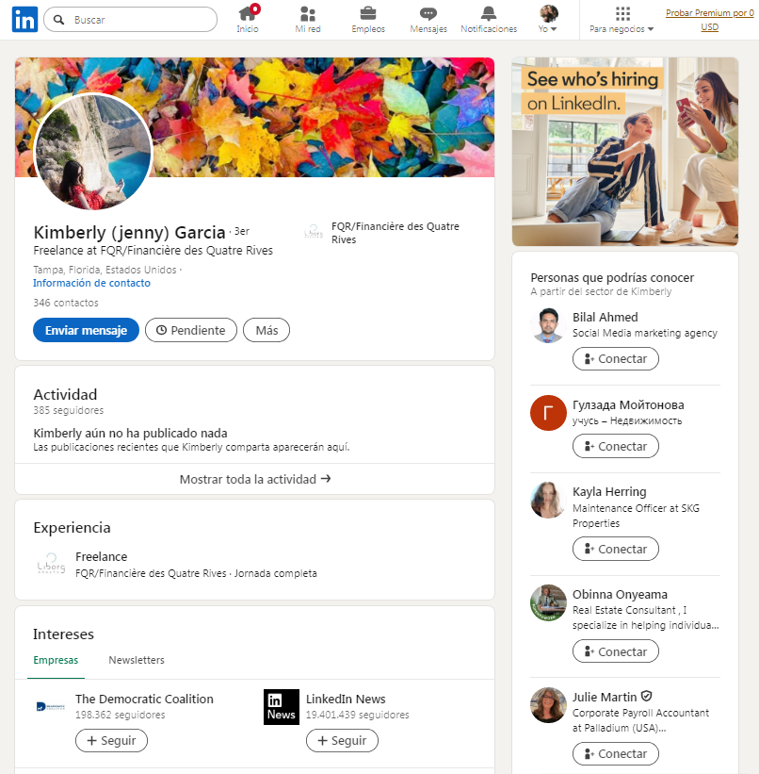Click Mostrar toda la actividad link

[254, 479]
